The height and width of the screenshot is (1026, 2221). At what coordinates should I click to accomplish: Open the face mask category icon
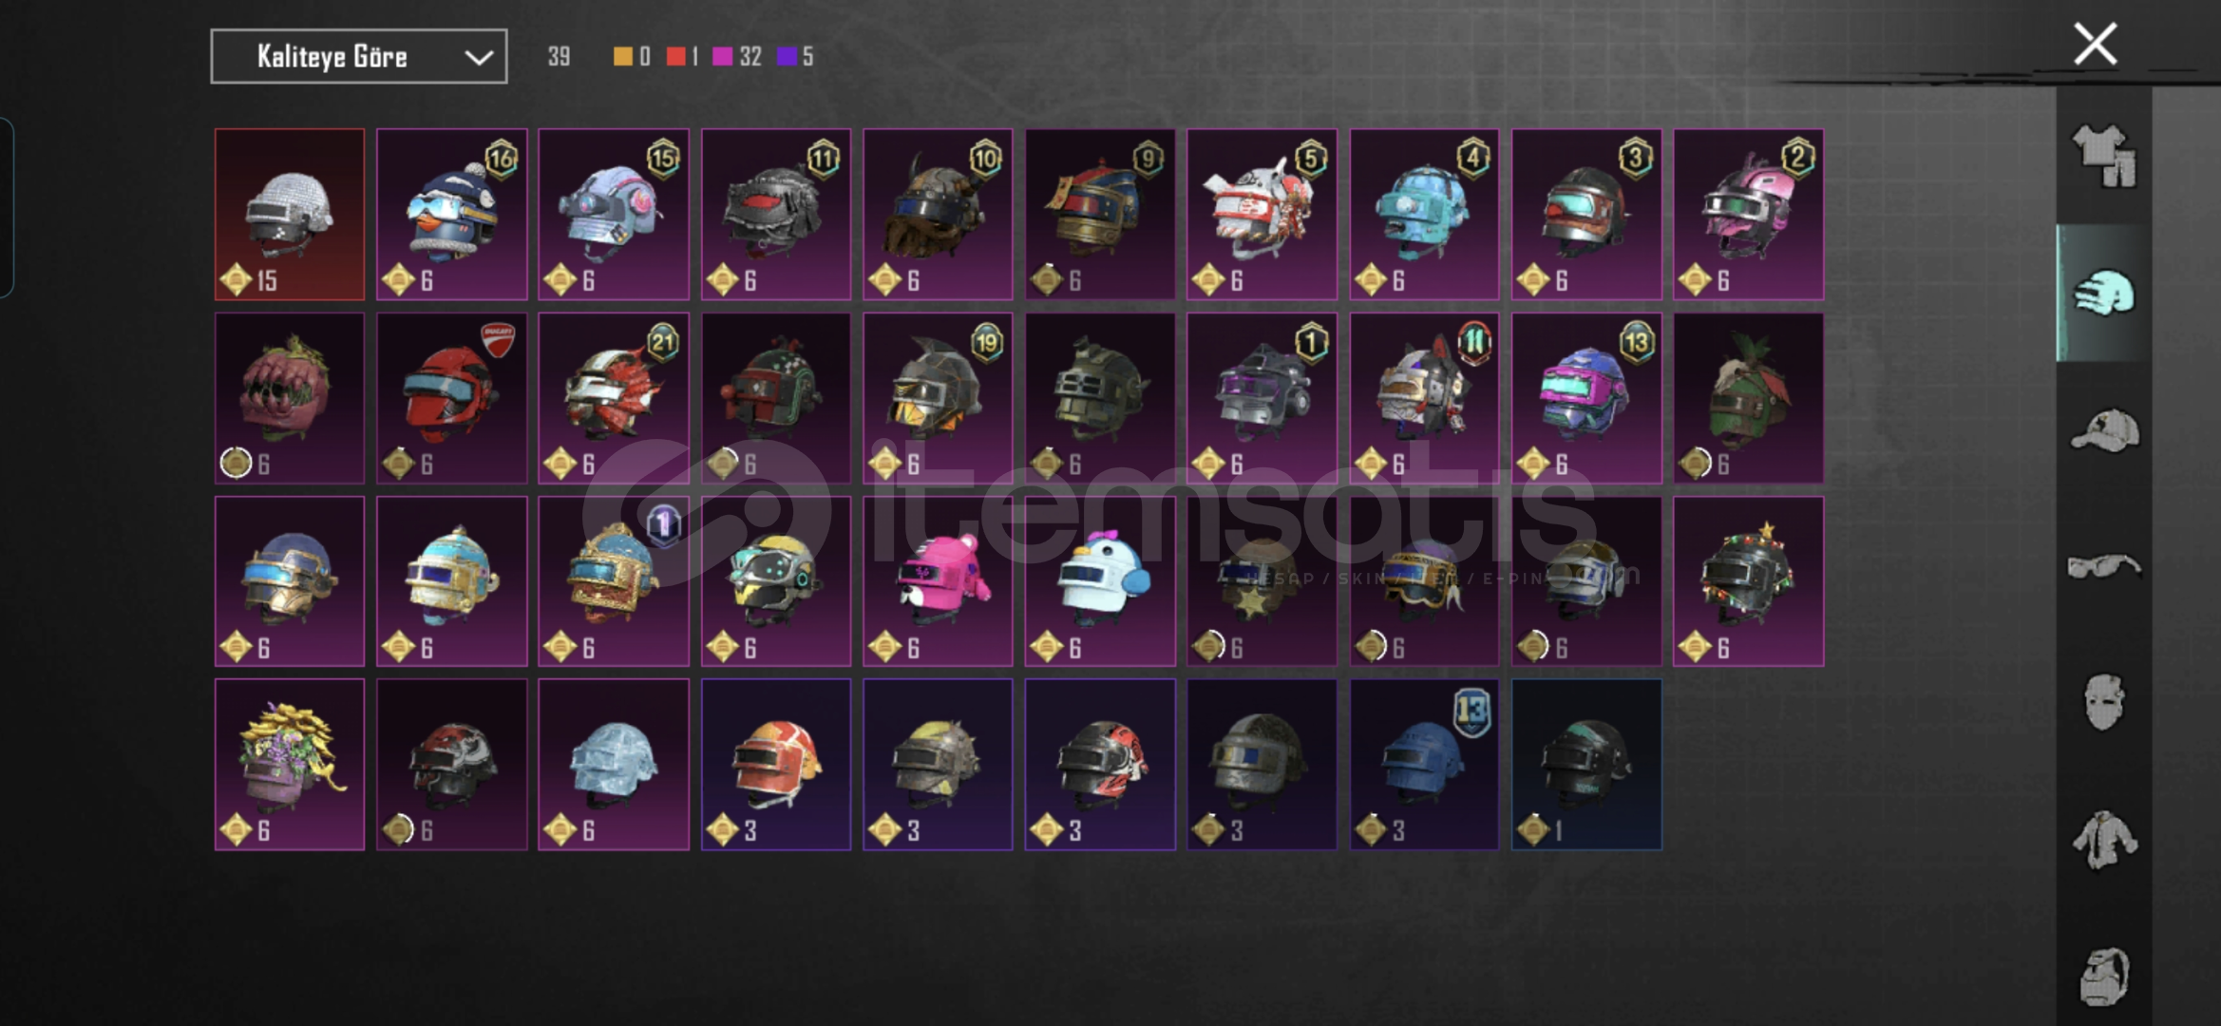(x=2104, y=702)
